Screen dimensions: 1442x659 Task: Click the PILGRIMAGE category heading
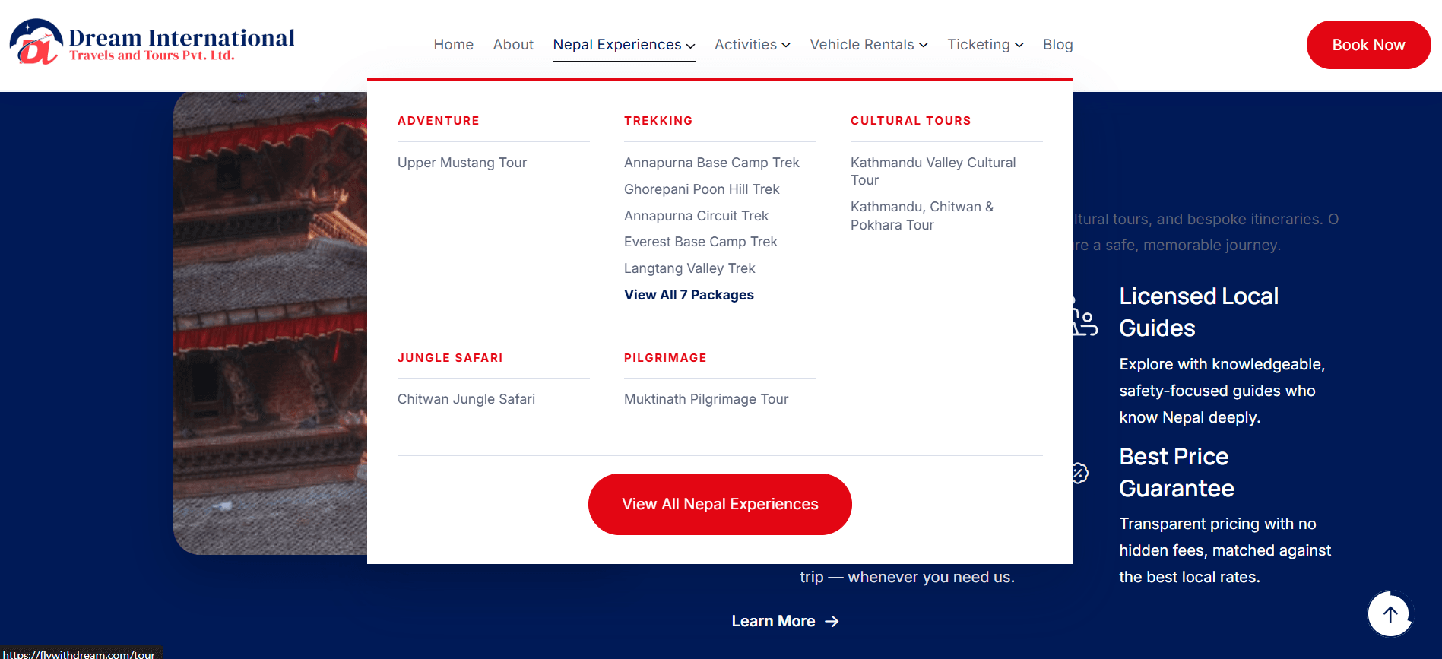[x=665, y=358]
